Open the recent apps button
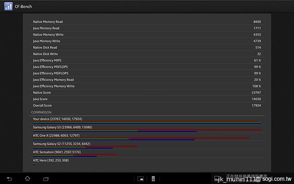The height and width of the screenshot is (184, 294). tap(46, 179)
